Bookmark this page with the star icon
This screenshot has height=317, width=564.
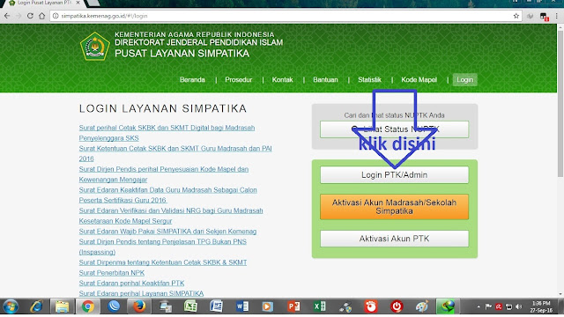click(516, 16)
